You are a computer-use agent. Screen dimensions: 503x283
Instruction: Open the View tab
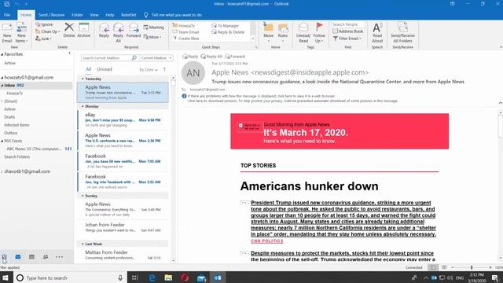[x=94, y=15]
